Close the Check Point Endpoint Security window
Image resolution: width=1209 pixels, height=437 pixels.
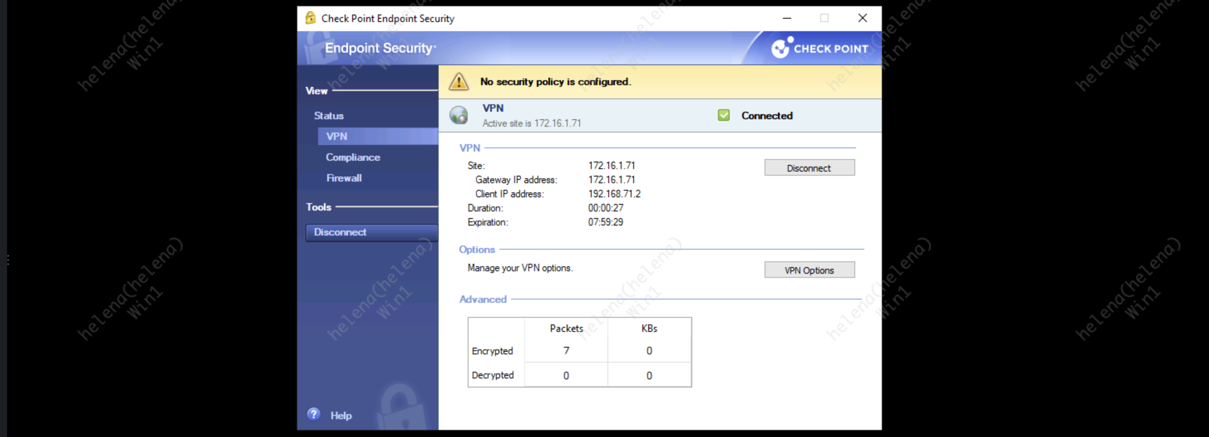coord(862,18)
